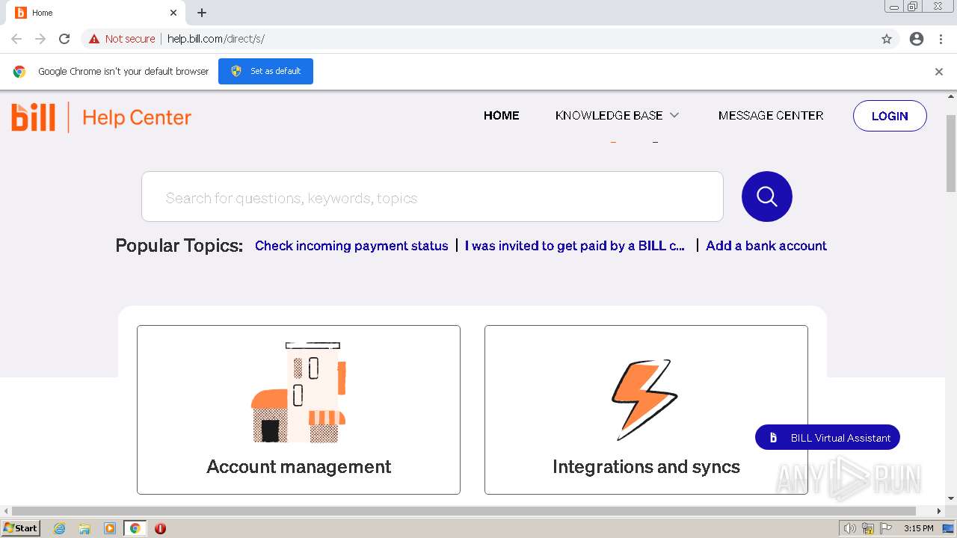Click the scroll down arrow
957x538 pixels.
point(951,498)
